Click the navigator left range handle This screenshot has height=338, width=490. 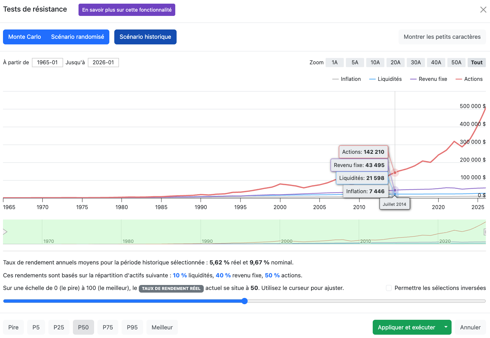[x=5, y=232]
